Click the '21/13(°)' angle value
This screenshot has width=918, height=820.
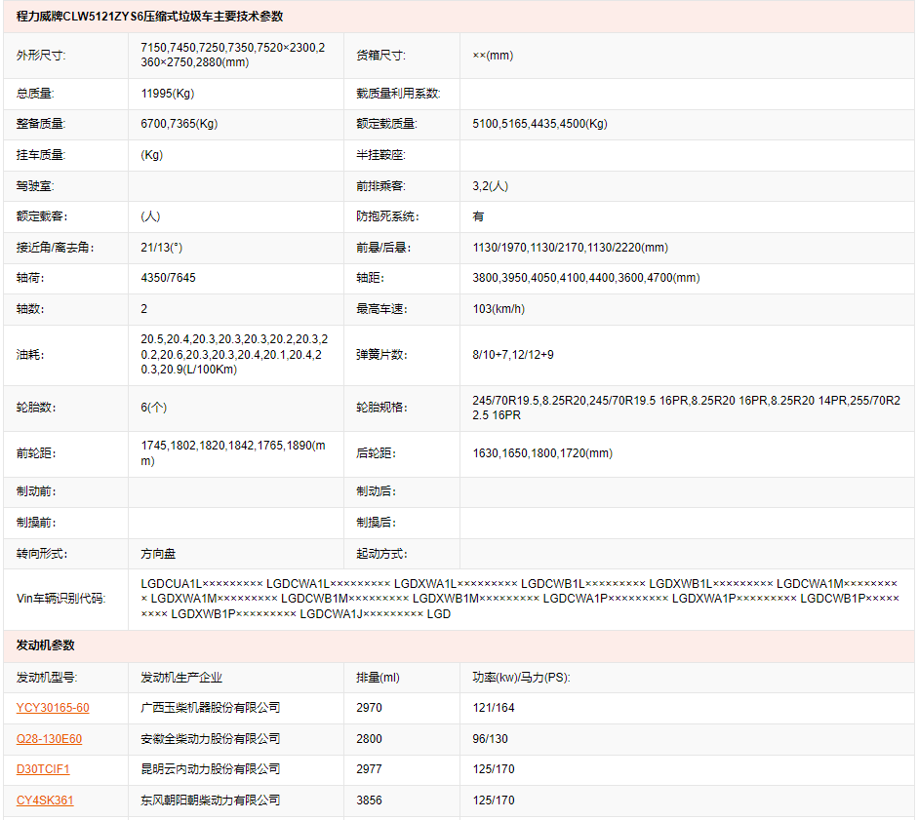tap(162, 248)
